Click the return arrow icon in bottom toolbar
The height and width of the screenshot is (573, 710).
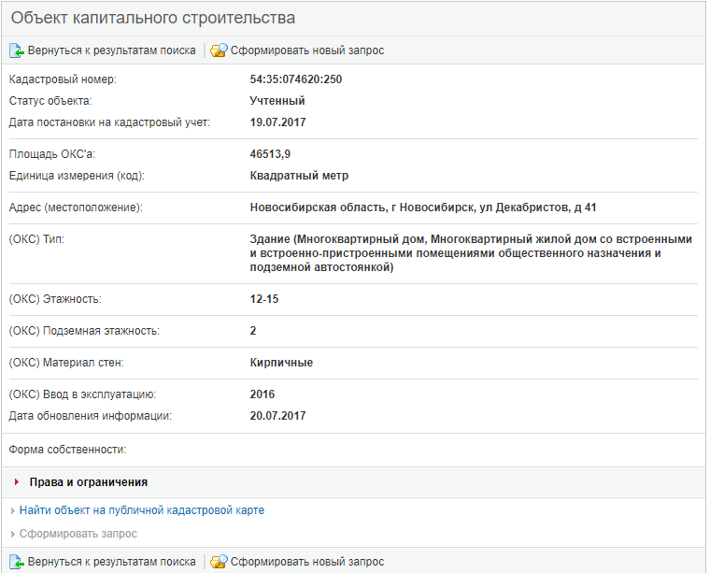click(17, 562)
